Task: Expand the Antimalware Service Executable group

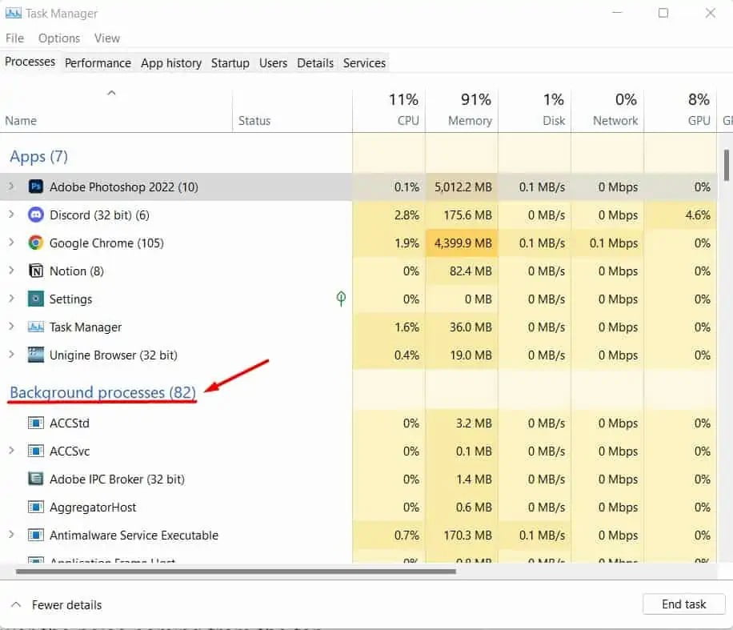Action: coord(11,535)
